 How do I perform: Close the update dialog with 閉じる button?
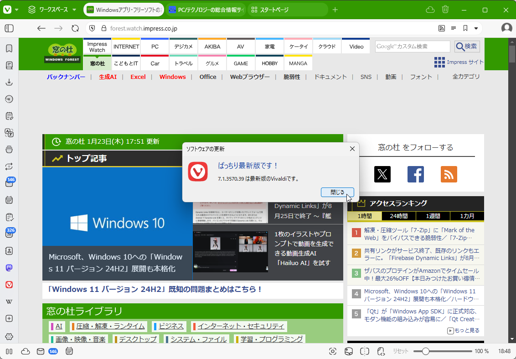(x=337, y=192)
